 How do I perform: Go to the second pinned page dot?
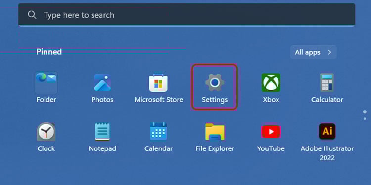[x=365, y=119]
